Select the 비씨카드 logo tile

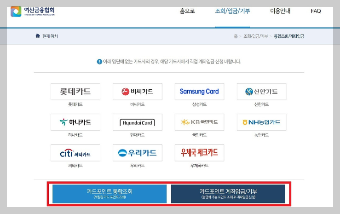(x=138, y=92)
